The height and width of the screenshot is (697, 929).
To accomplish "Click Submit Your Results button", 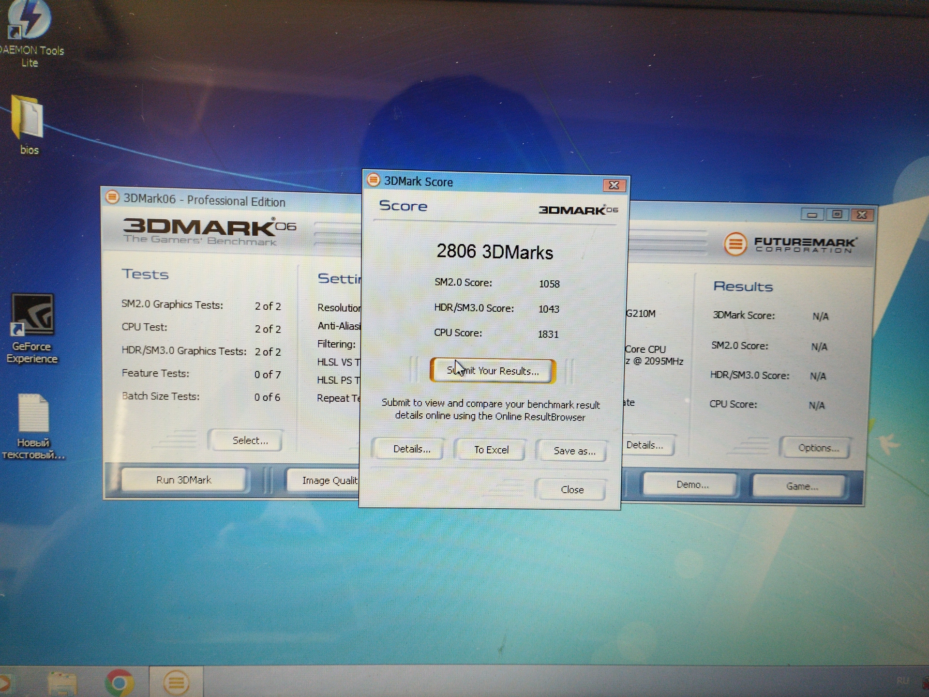I will (493, 371).
